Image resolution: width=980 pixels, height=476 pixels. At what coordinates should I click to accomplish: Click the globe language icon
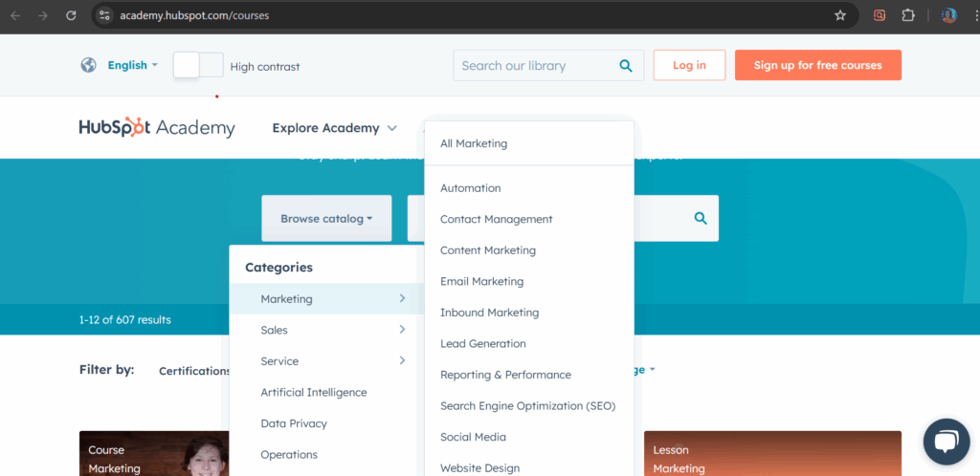coord(89,65)
